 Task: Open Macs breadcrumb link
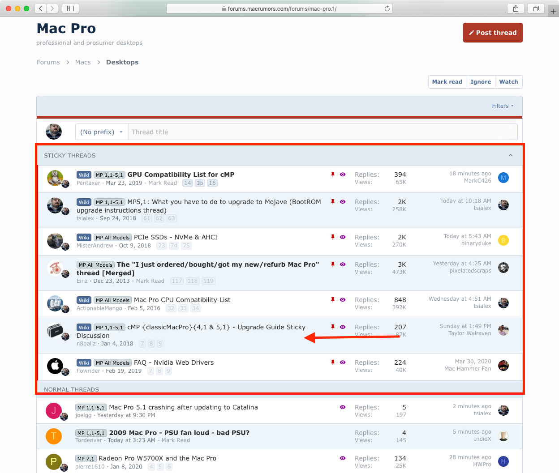[83, 62]
